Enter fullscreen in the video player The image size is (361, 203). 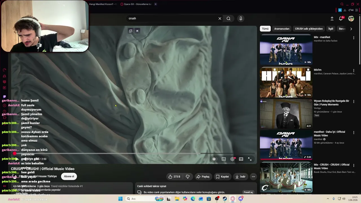click(x=250, y=159)
